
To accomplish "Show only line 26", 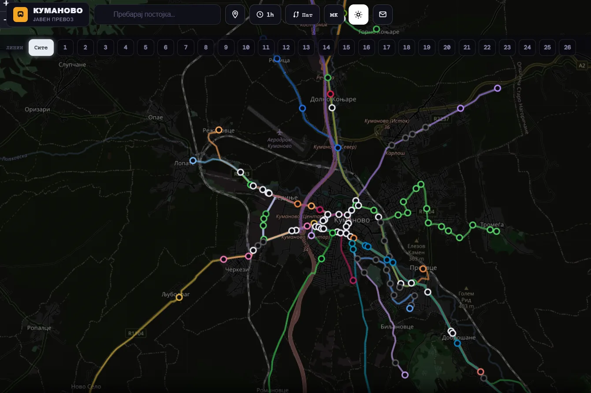I will [x=568, y=48].
